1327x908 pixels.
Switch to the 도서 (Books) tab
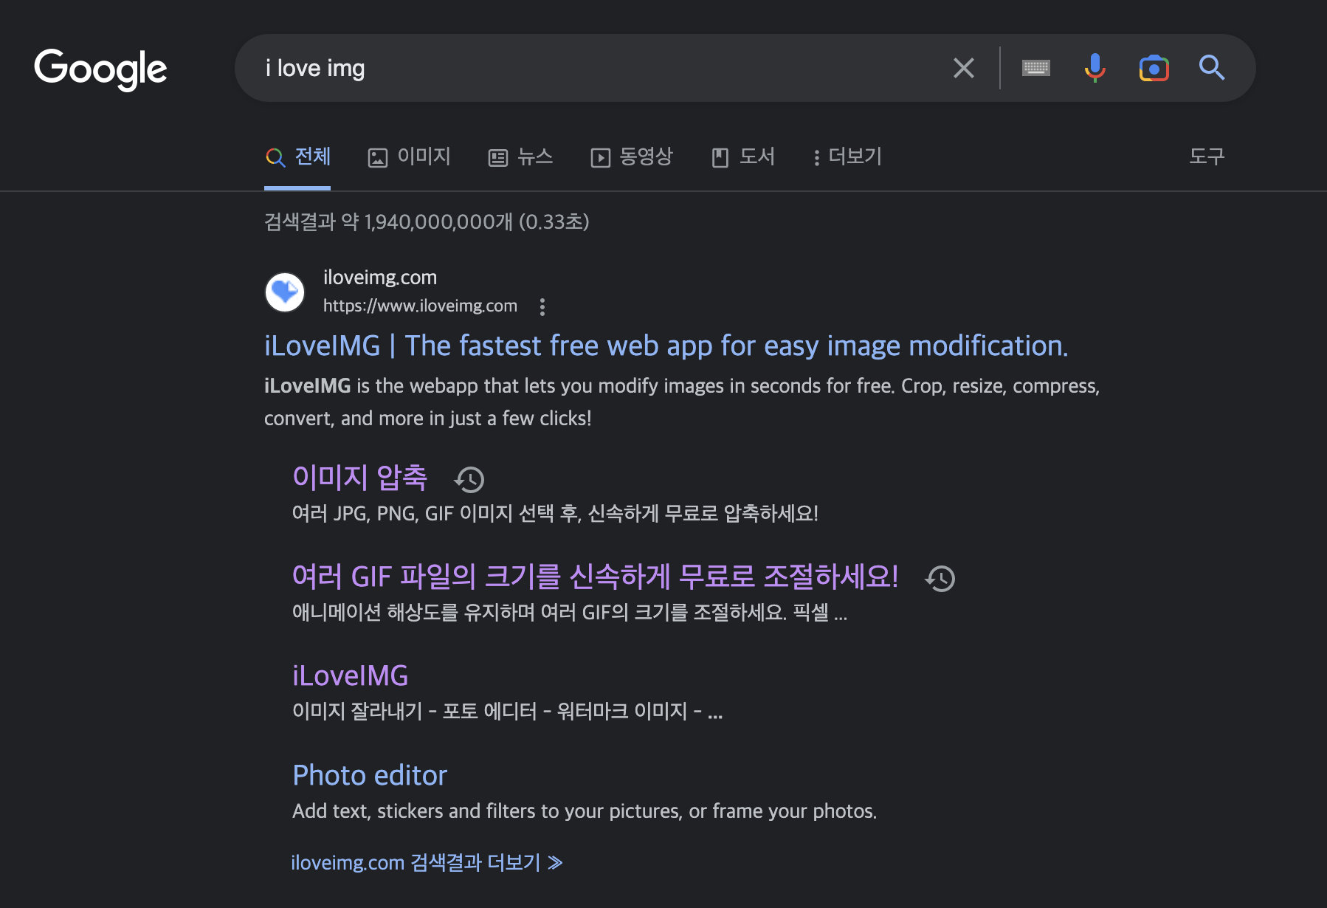point(743,157)
